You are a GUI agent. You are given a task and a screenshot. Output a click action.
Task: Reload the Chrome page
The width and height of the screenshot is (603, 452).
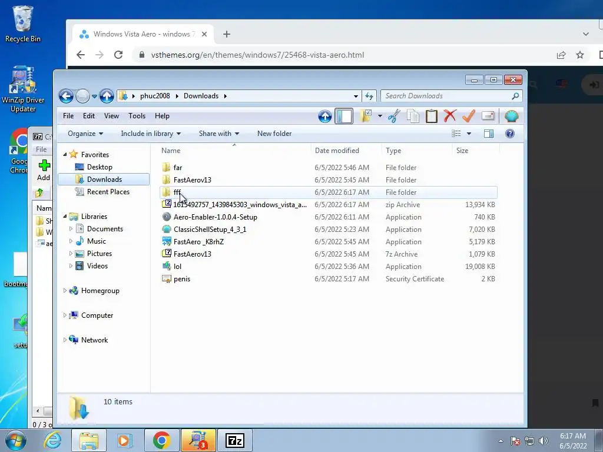click(x=118, y=55)
